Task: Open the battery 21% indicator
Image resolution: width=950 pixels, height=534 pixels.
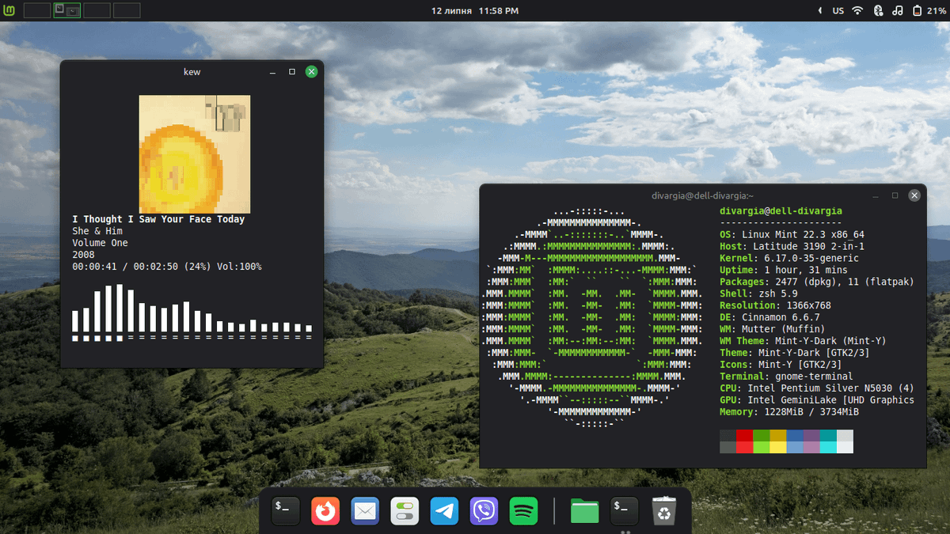Action: [928, 10]
